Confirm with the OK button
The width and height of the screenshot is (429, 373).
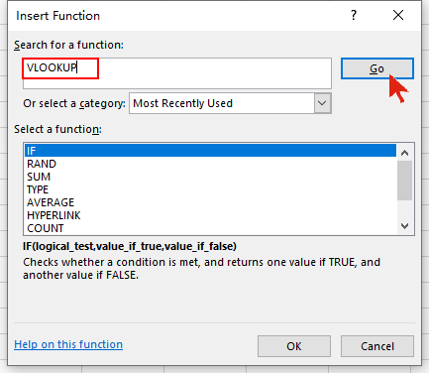click(x=294, y=346)
